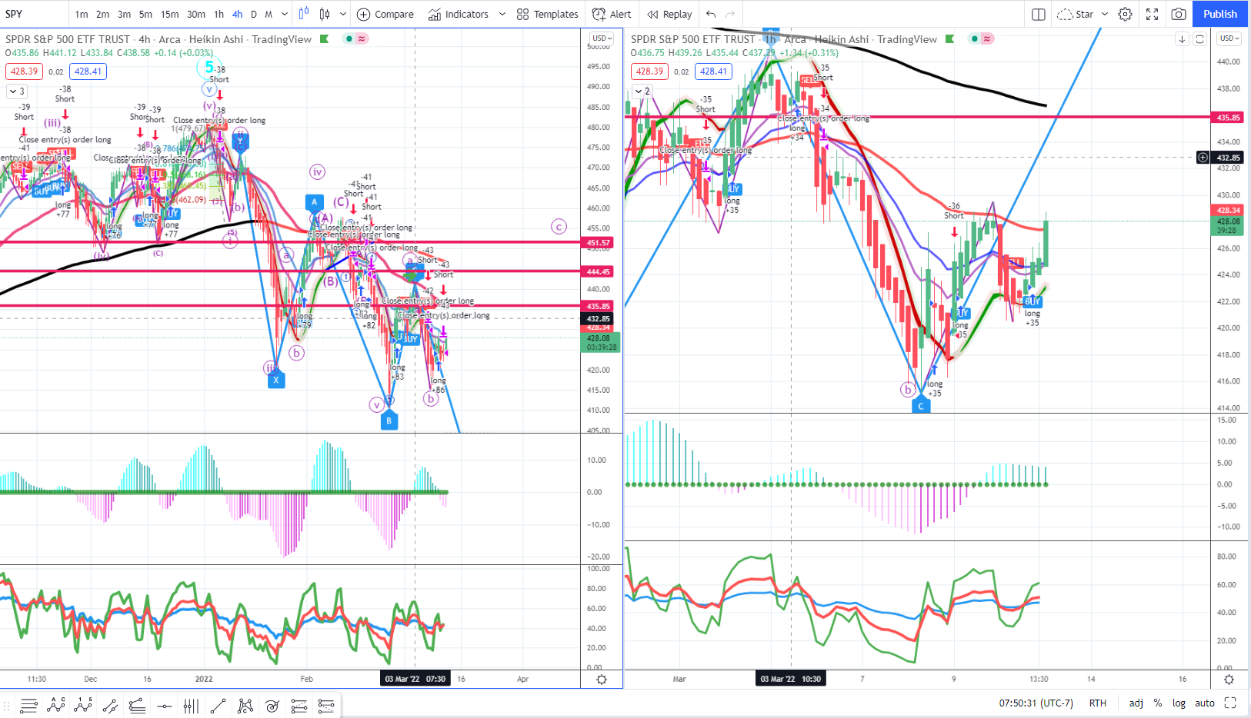Open the Star saved layout cloud button
Image resolution: width=1251 pixels, height=718 pixels.
[x=1075, y=14]
